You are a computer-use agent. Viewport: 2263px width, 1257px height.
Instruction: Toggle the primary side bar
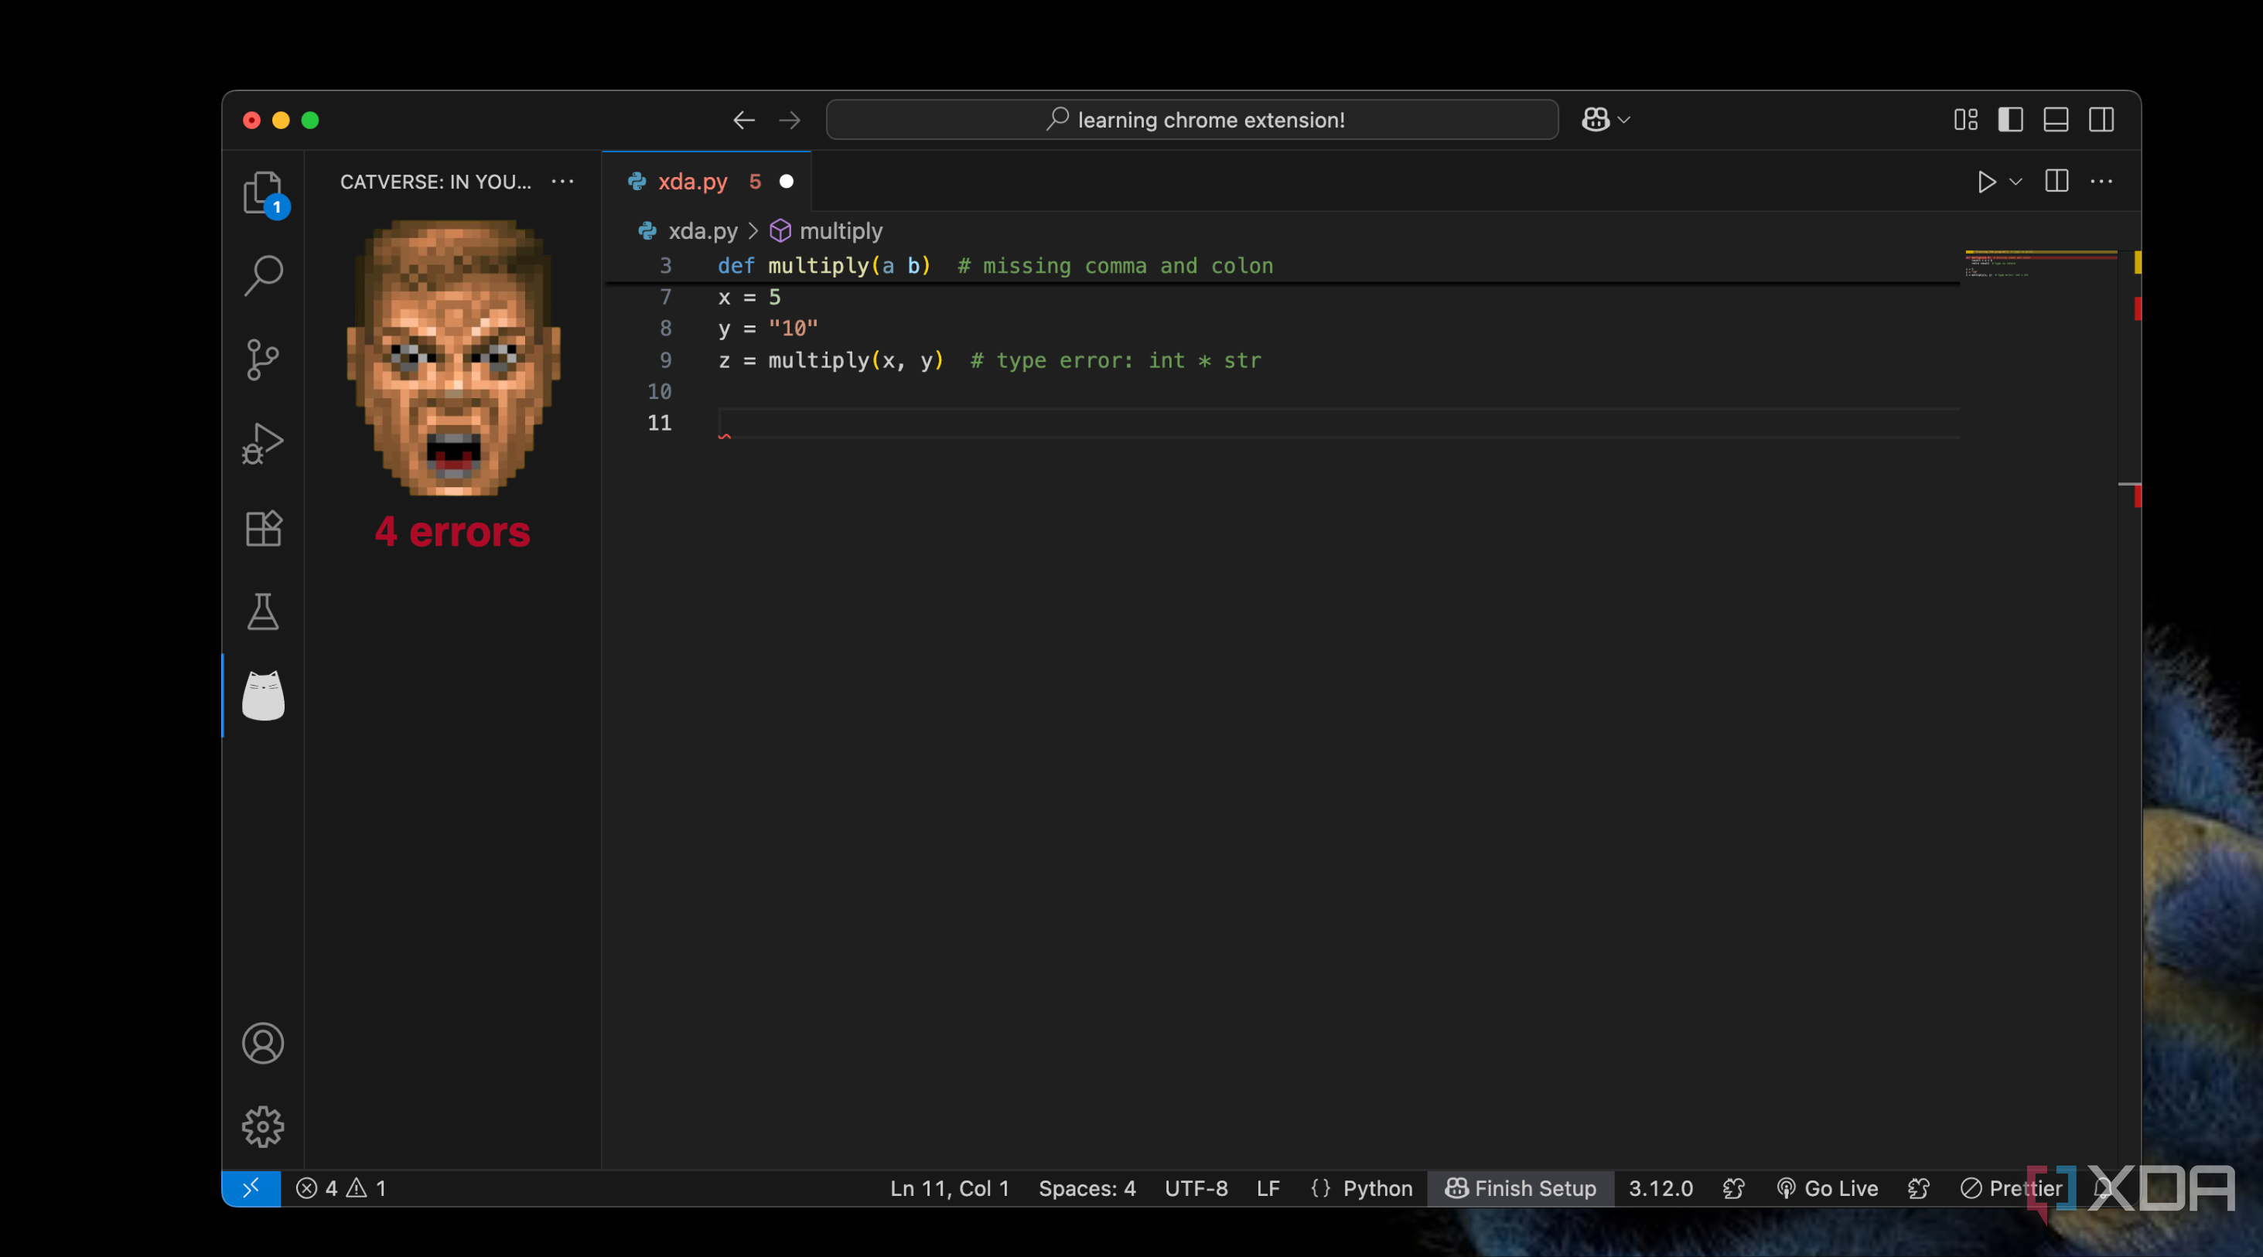(x=2010, y=121)
